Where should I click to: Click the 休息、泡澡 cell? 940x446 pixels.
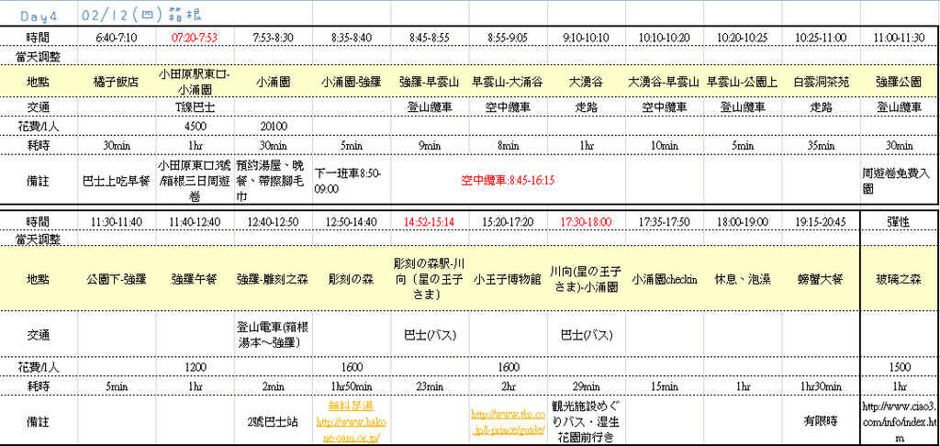coord(742,279)
